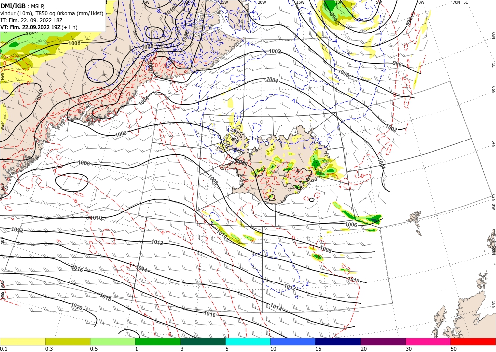Screen dimensions: 496x352
Task: Click the 1020 isobar label
Action: click(x=76, y=306)
